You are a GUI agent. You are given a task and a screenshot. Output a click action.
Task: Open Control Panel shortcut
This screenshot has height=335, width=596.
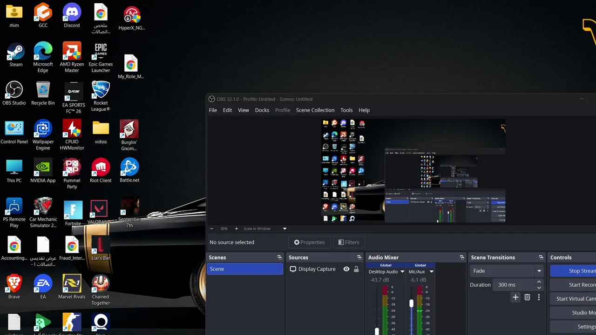(14, 133)
